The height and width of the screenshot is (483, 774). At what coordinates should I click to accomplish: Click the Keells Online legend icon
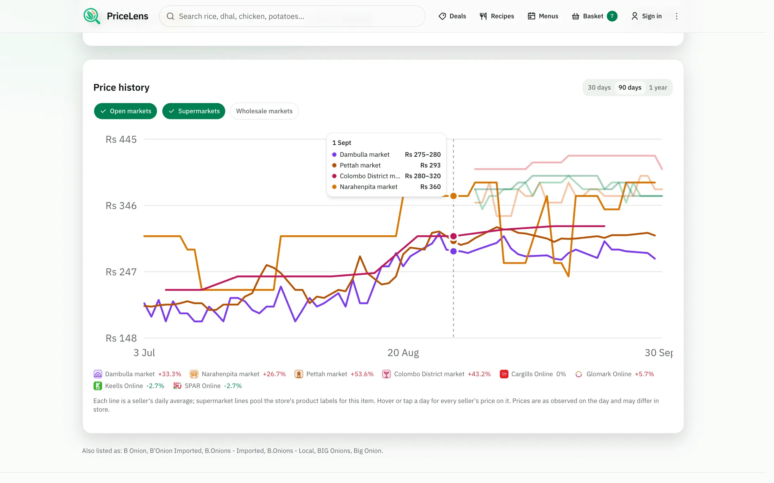(98, 386)
